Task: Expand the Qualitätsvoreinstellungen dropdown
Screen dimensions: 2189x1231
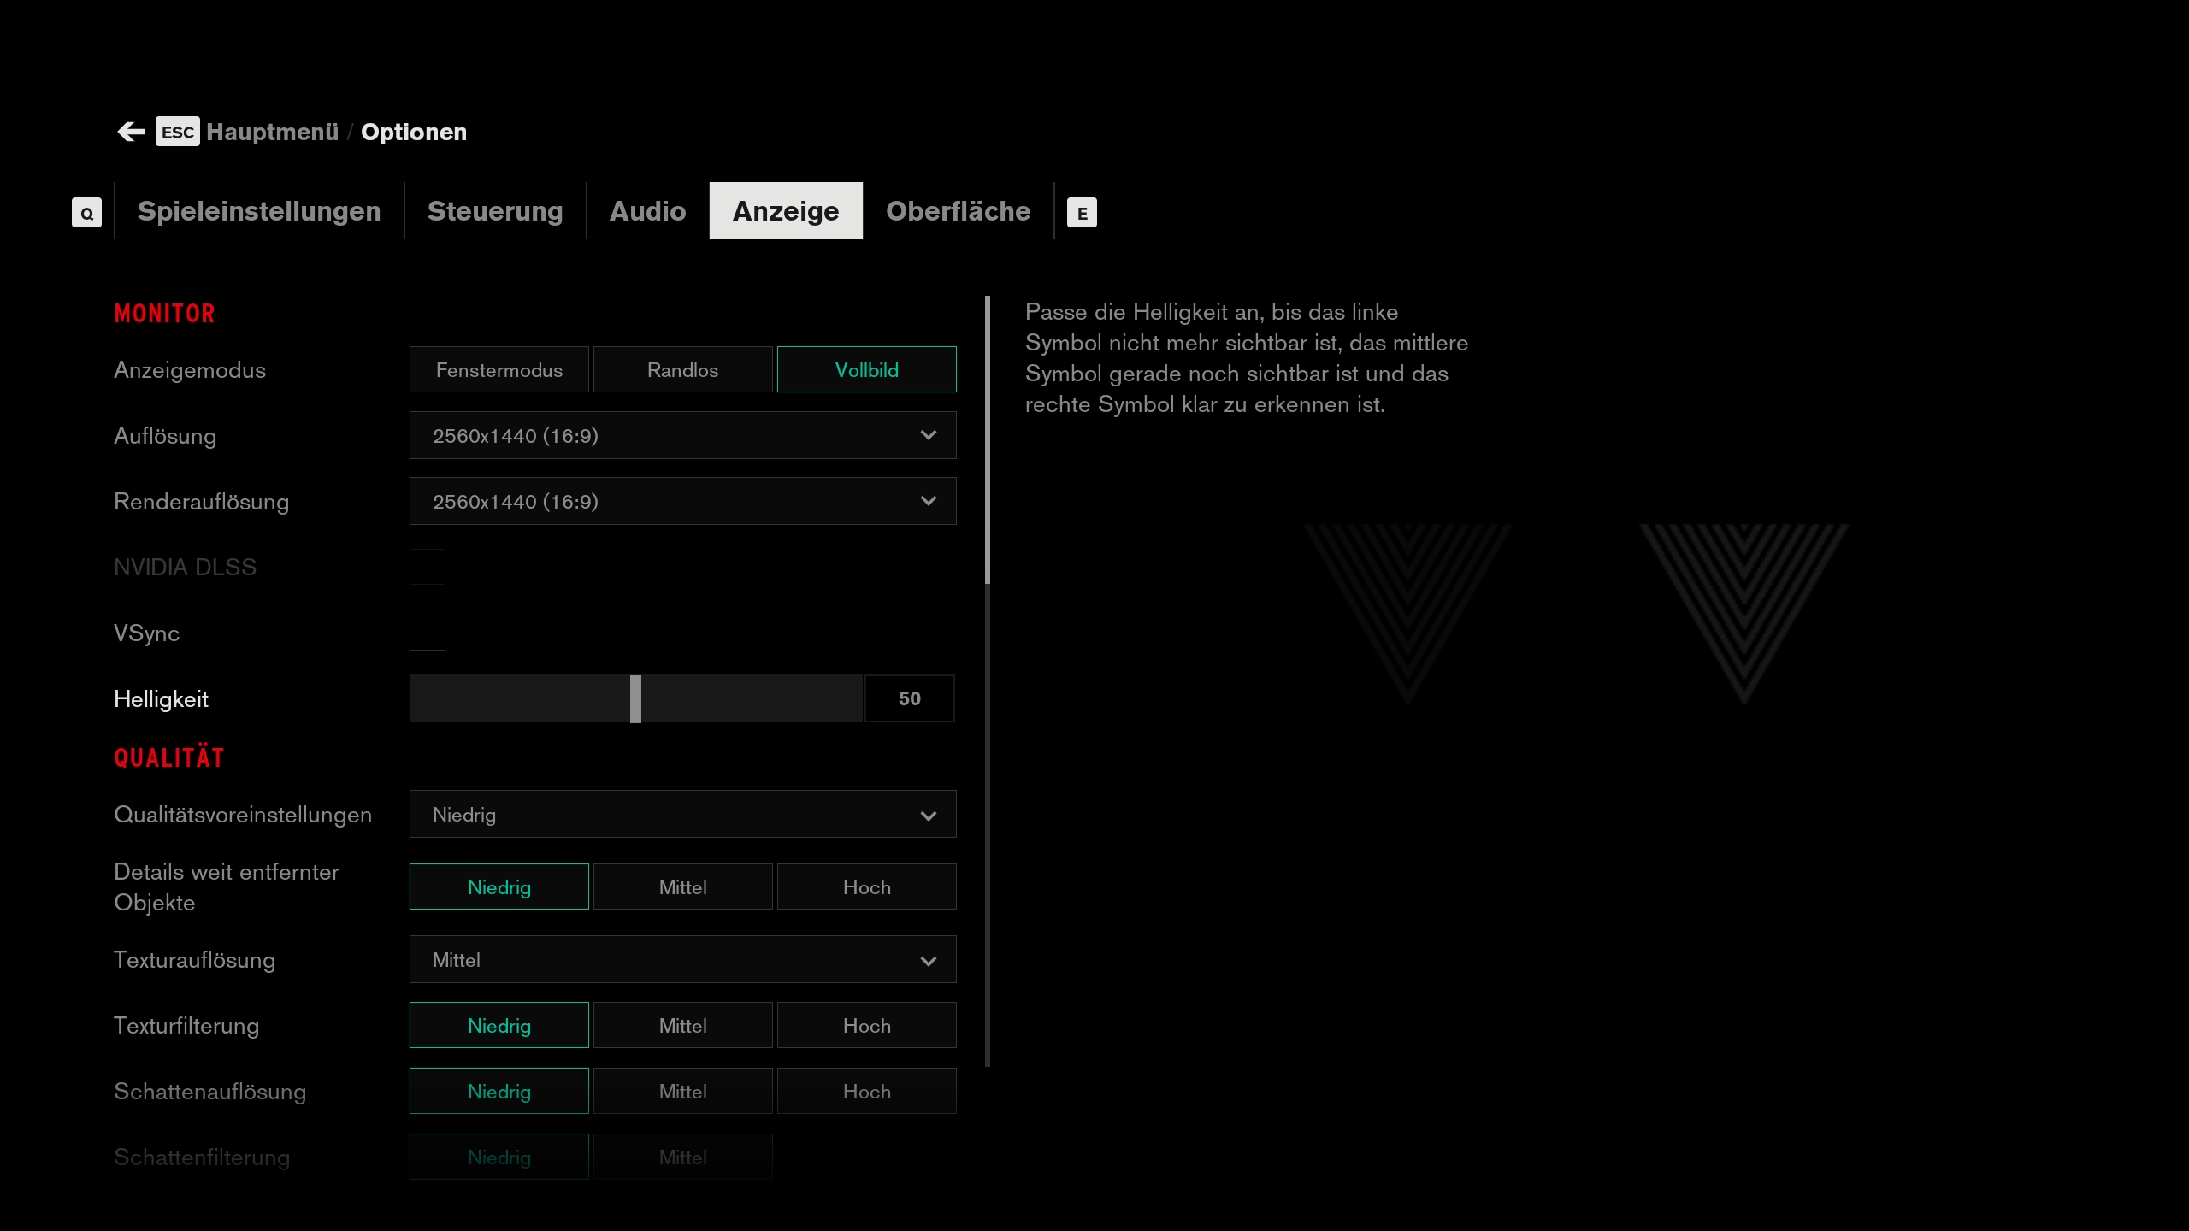Action: tap(682, 815)
